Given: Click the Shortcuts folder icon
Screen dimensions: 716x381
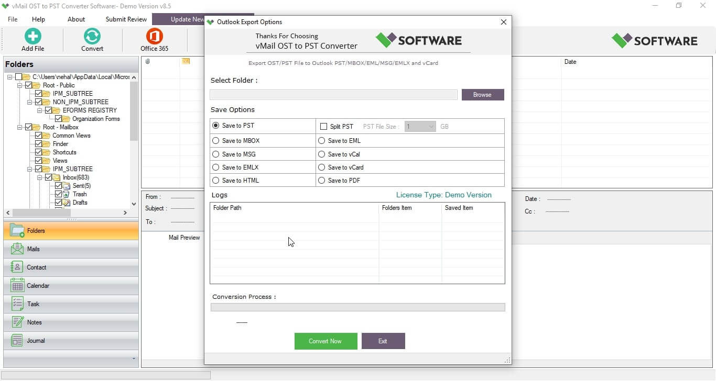Looking at the screenshot, I should pyautogui.click(x=47, y=152).
